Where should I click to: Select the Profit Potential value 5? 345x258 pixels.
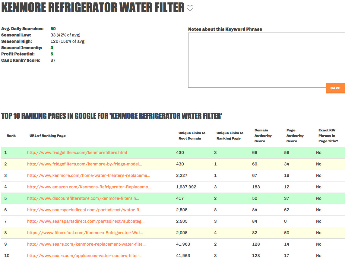tap(52, 54)
